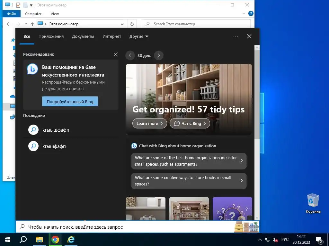
Task: Open the notification center icon
Action: coord(319,240)
